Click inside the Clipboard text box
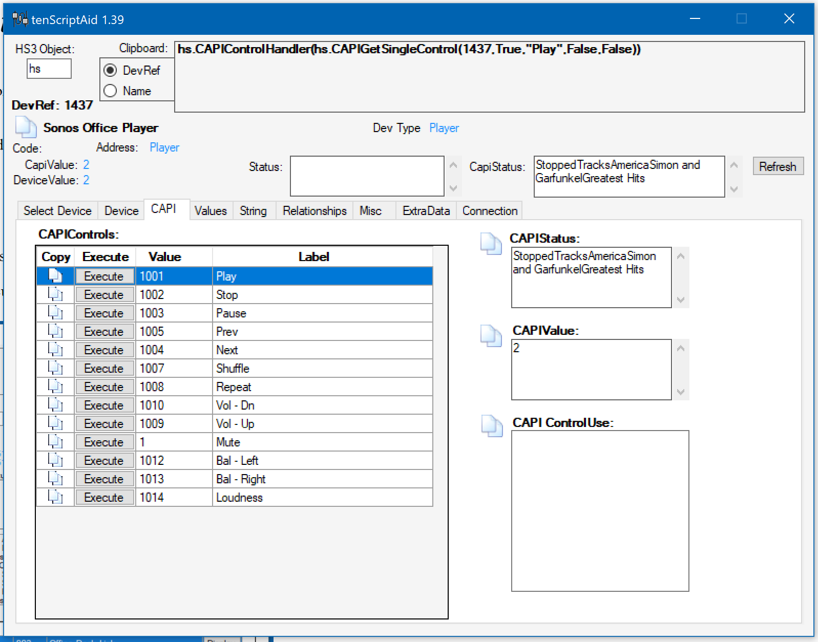 coord(490,77)
